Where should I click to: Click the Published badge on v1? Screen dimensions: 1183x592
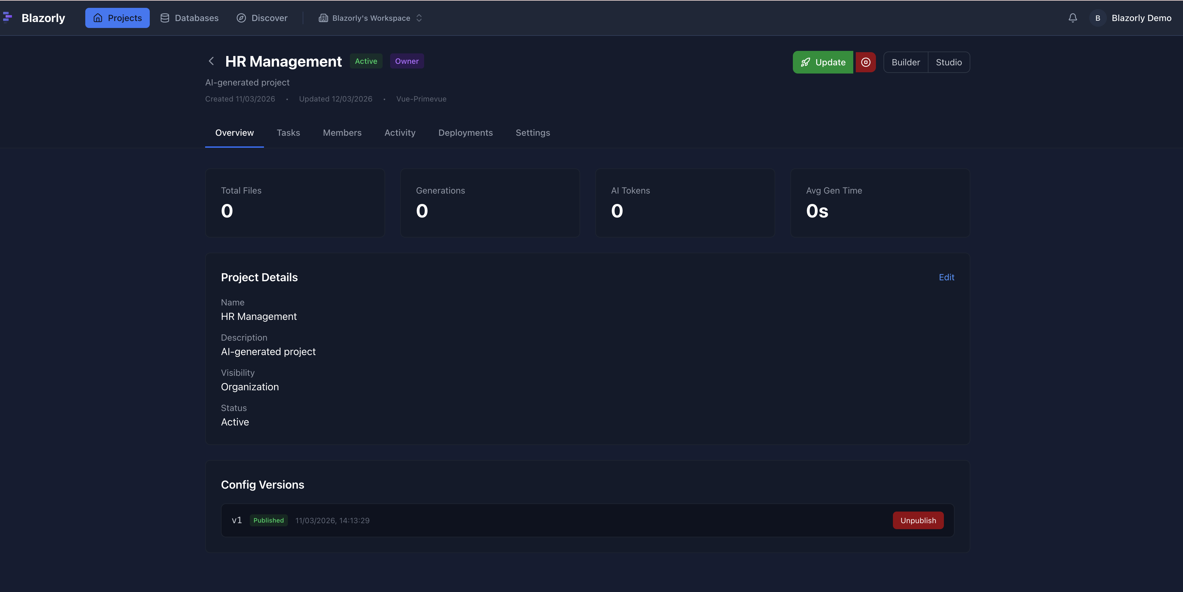tap(268, 520)
